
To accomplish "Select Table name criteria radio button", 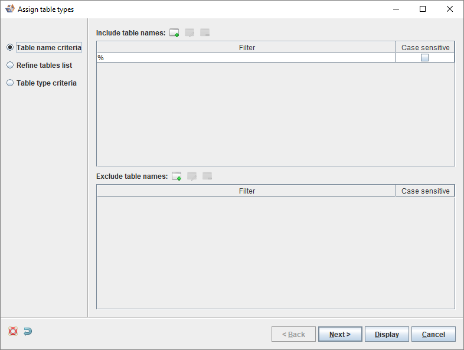I will pyautogui.click(x=10, y=47).
